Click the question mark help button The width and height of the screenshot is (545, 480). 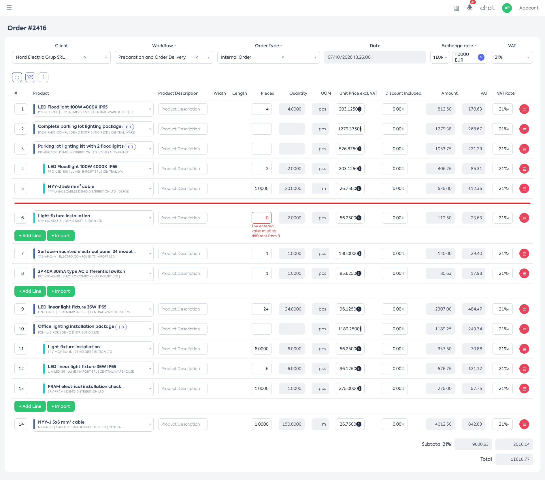click(x=44, y=77)
